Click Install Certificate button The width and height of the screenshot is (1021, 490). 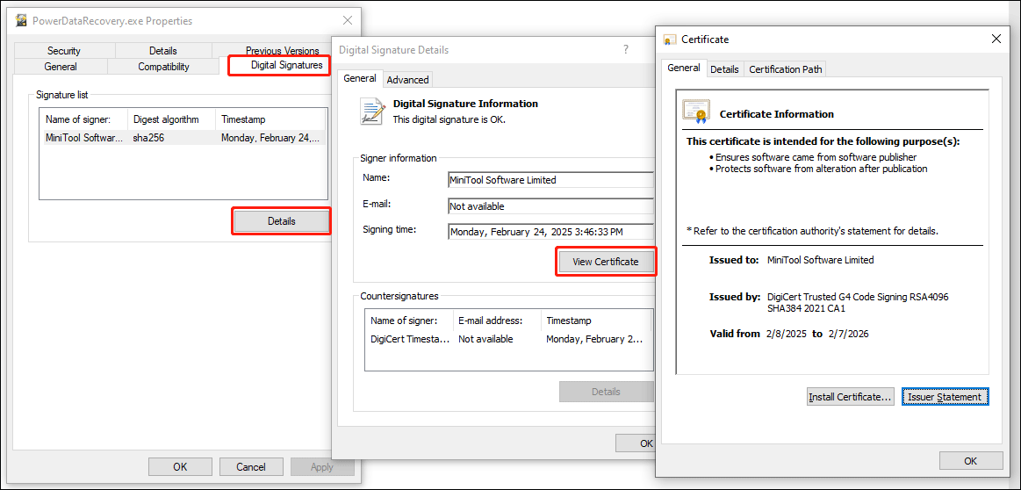coord(850,396)
